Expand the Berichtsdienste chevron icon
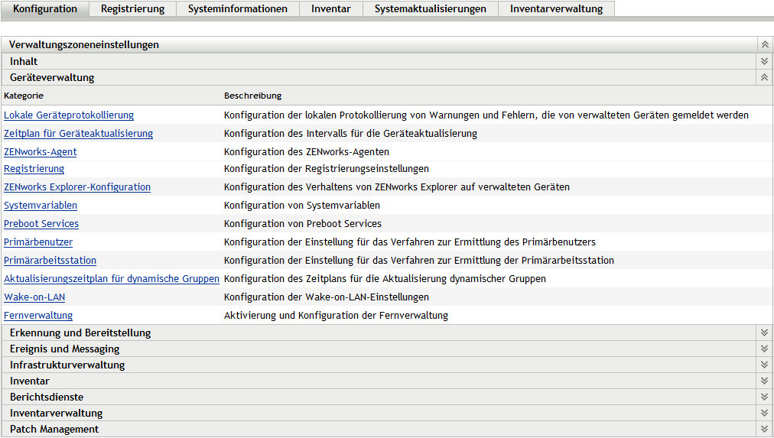The width and height of the screenshot is (774, 438). pyautogui.click(x=764, y=397)
